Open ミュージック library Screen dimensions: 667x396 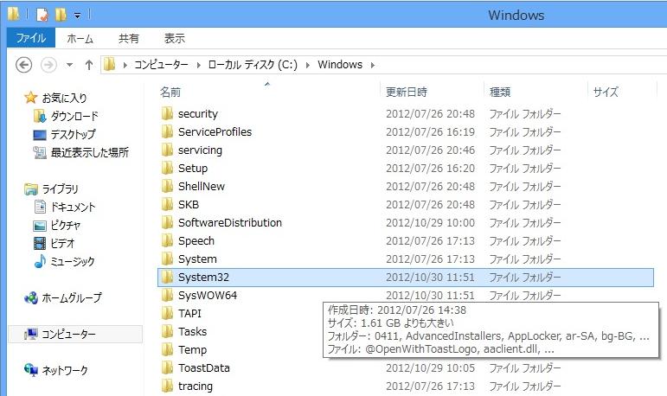[x=73, y=261]
